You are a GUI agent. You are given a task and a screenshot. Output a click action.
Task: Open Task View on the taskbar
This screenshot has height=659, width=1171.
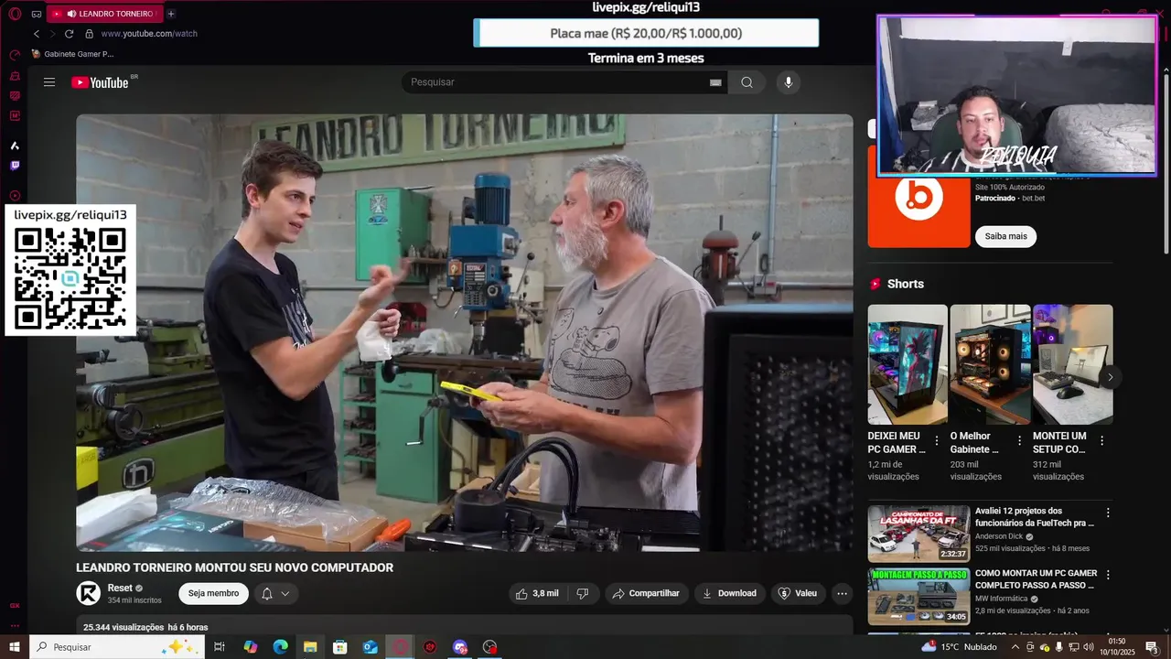click(220, 647)
